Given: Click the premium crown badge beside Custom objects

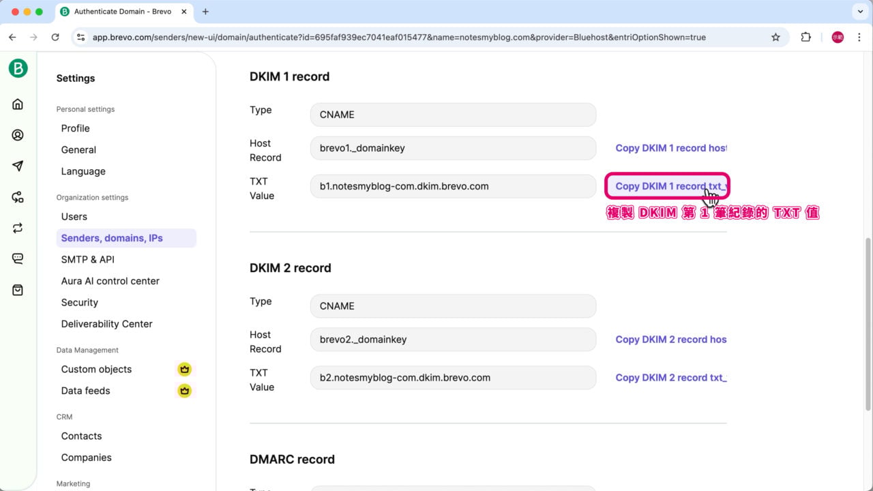Looking at the screenshot, I should (184, 369).
